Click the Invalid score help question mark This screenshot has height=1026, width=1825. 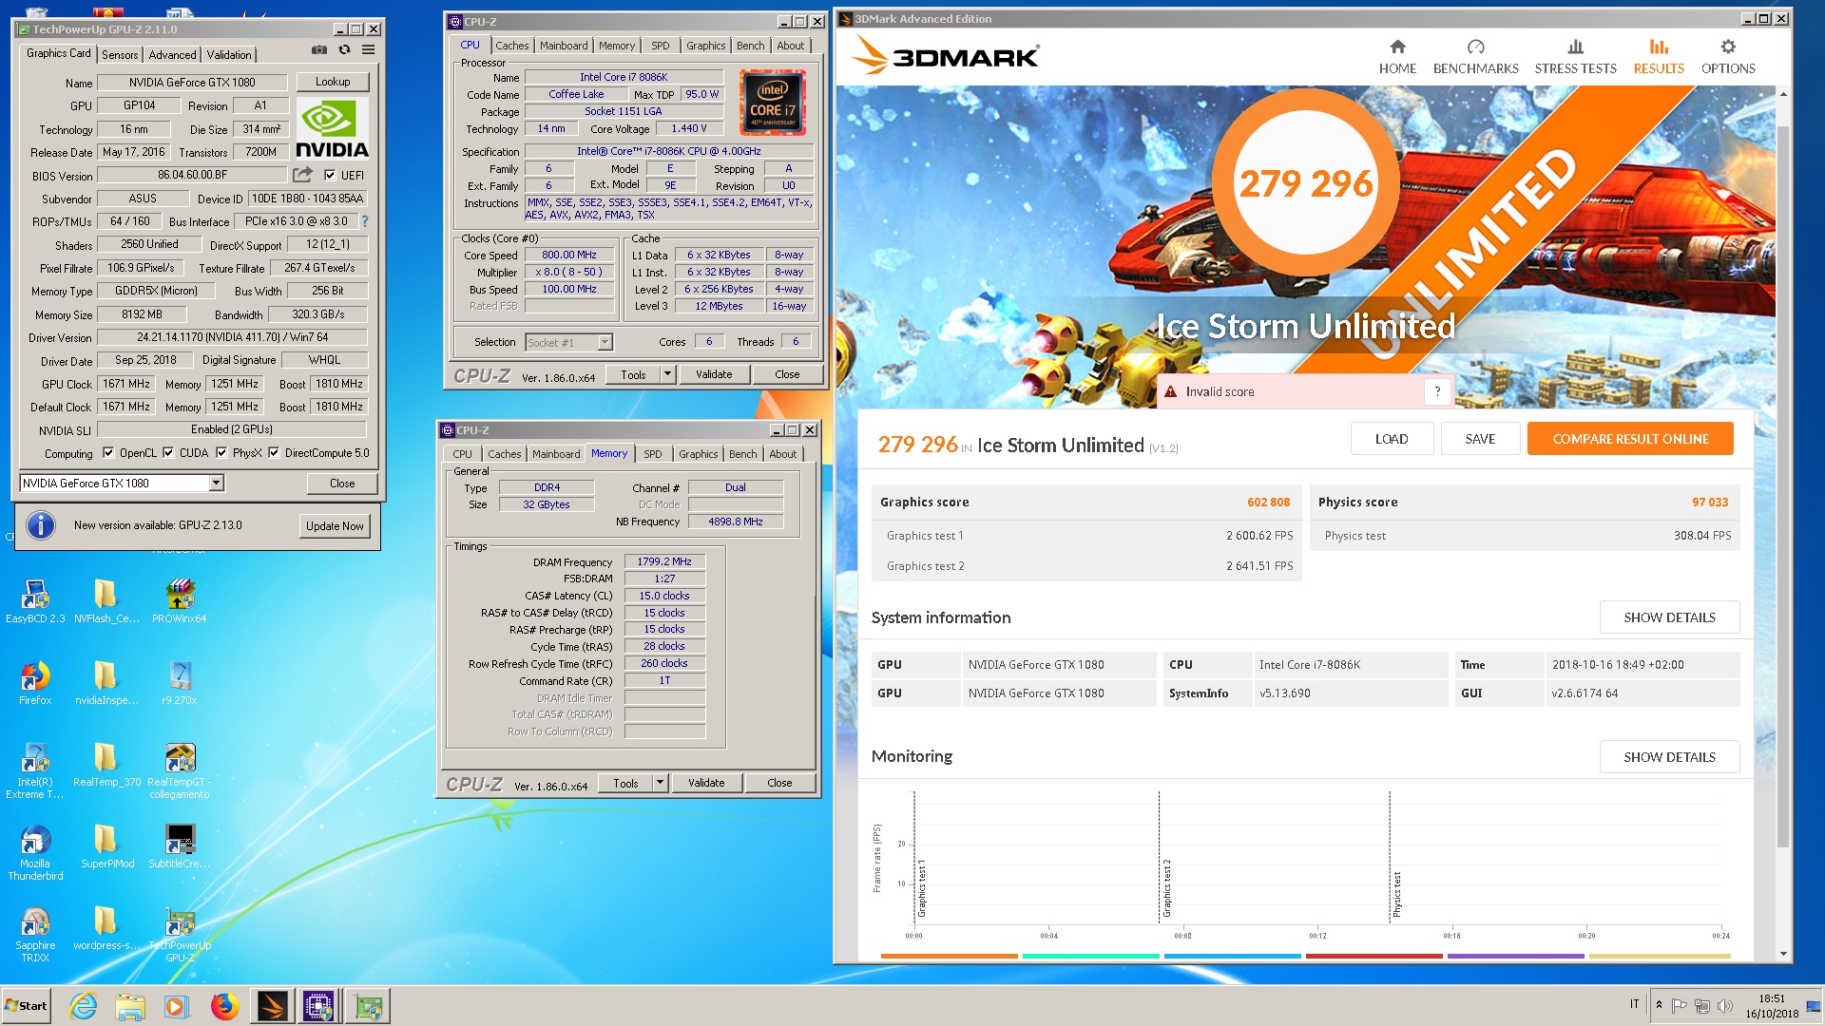pyautogui.click(x=1437, y=391)
